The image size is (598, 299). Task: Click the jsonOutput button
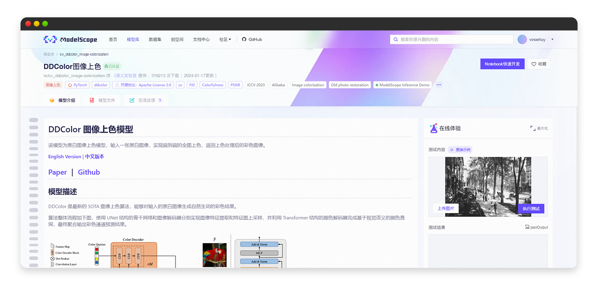click(x=536, y=227)
